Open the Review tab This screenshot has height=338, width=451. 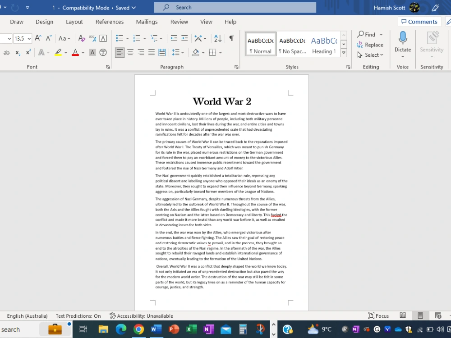tap(179, 22)
